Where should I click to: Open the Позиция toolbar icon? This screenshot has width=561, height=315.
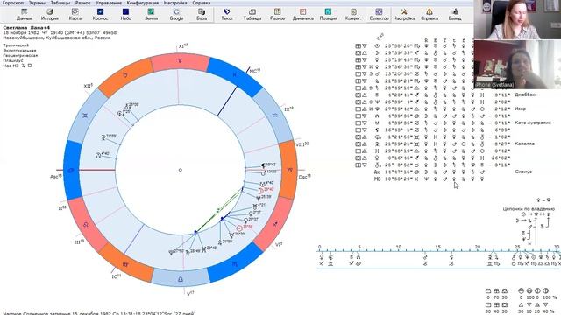click(328, 14)
